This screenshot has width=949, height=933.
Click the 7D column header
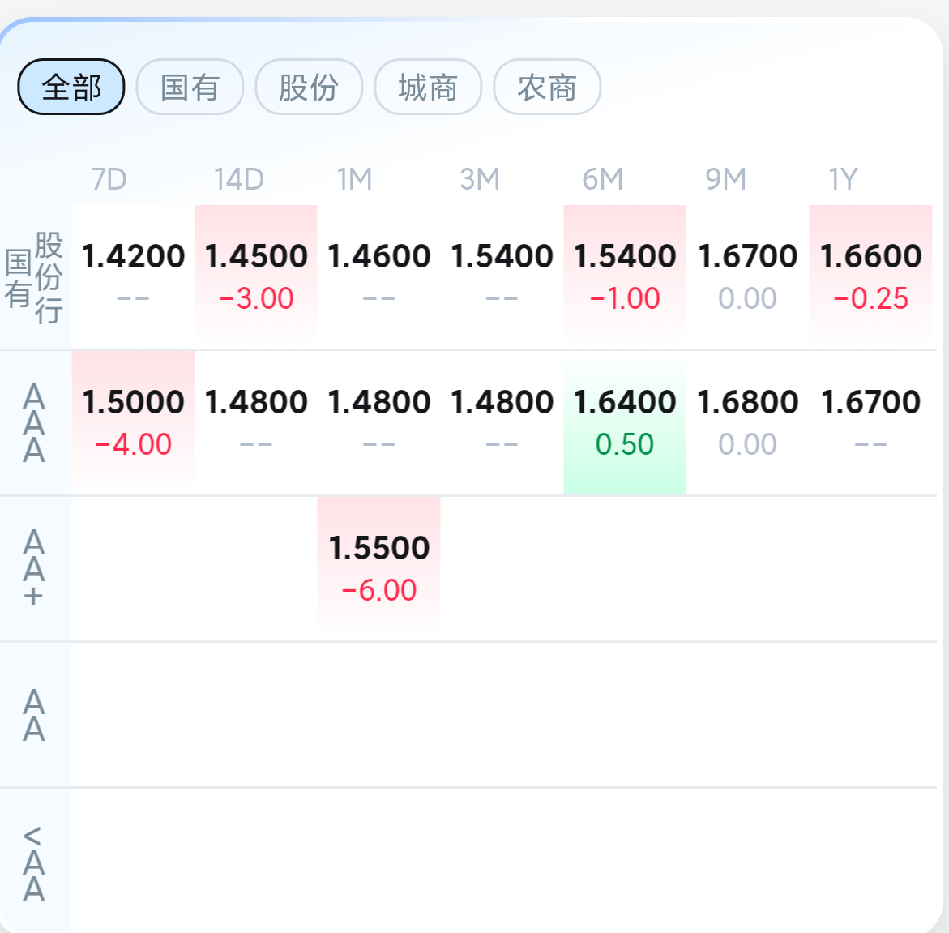click(x=109, y=179)
